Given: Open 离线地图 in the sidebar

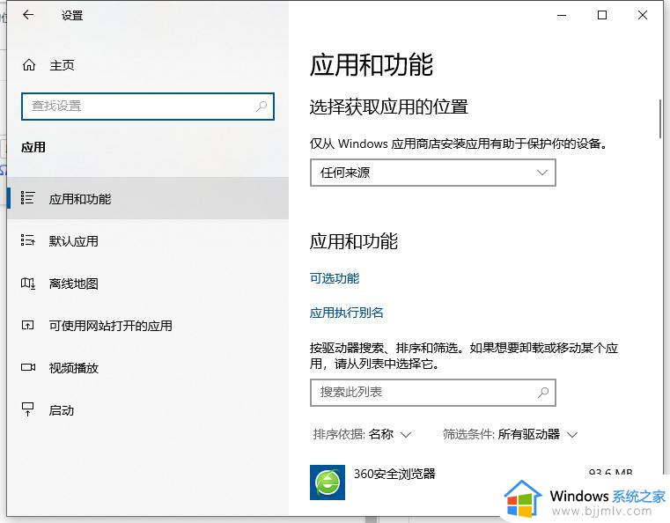Looking at the screenshot, I should point(147,283).
